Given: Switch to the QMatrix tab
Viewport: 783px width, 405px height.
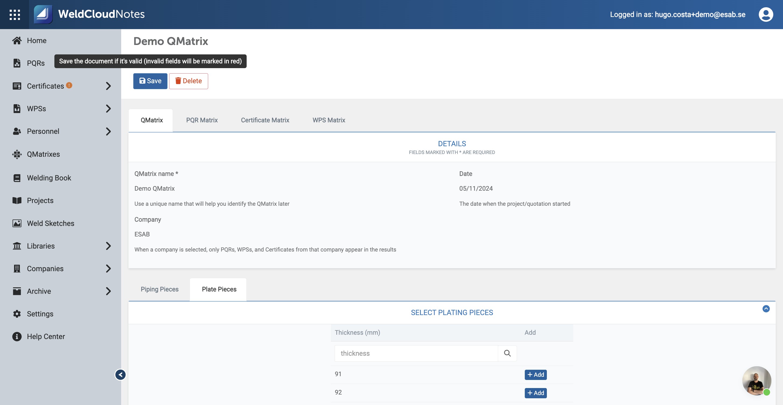Looking at the screenshot, I should point(151,120).
